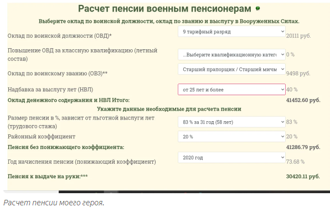Click the title 'Расчет пенсии военным пенсионерам'
330x212 pixels.
(x=164, y=9)
